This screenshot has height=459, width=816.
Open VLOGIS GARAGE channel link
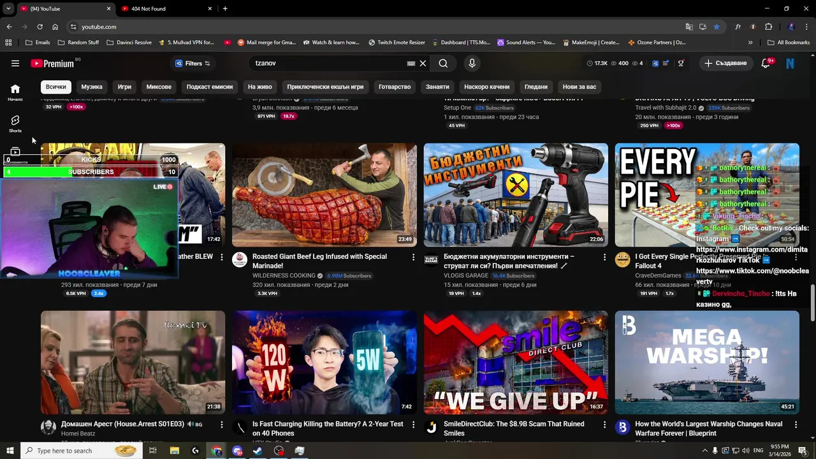tap(466, 275)
